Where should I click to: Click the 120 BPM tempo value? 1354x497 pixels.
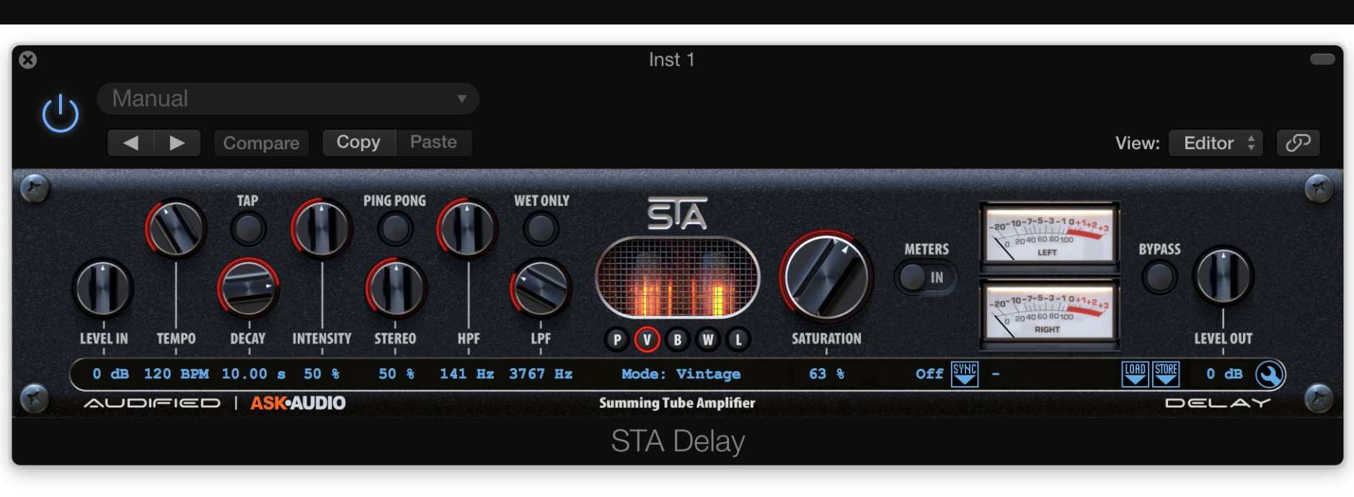tap(176, 374)
